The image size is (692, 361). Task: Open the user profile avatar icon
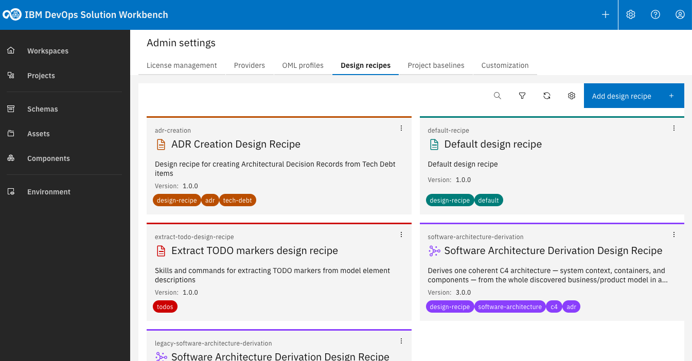(680, 15)
